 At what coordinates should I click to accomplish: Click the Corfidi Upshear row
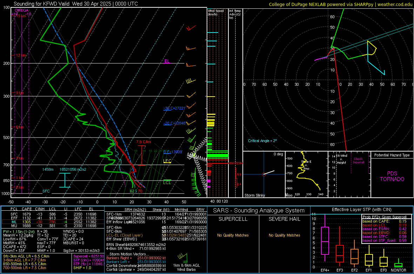pos(136,269)
